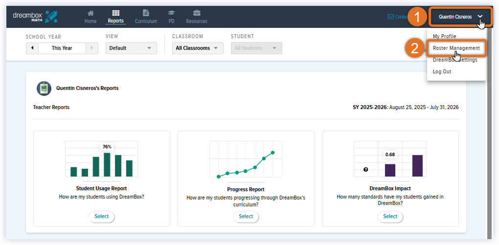499x245 pixels.
Task: Open the PD graduation cap icon
Action: pos(172,13)
